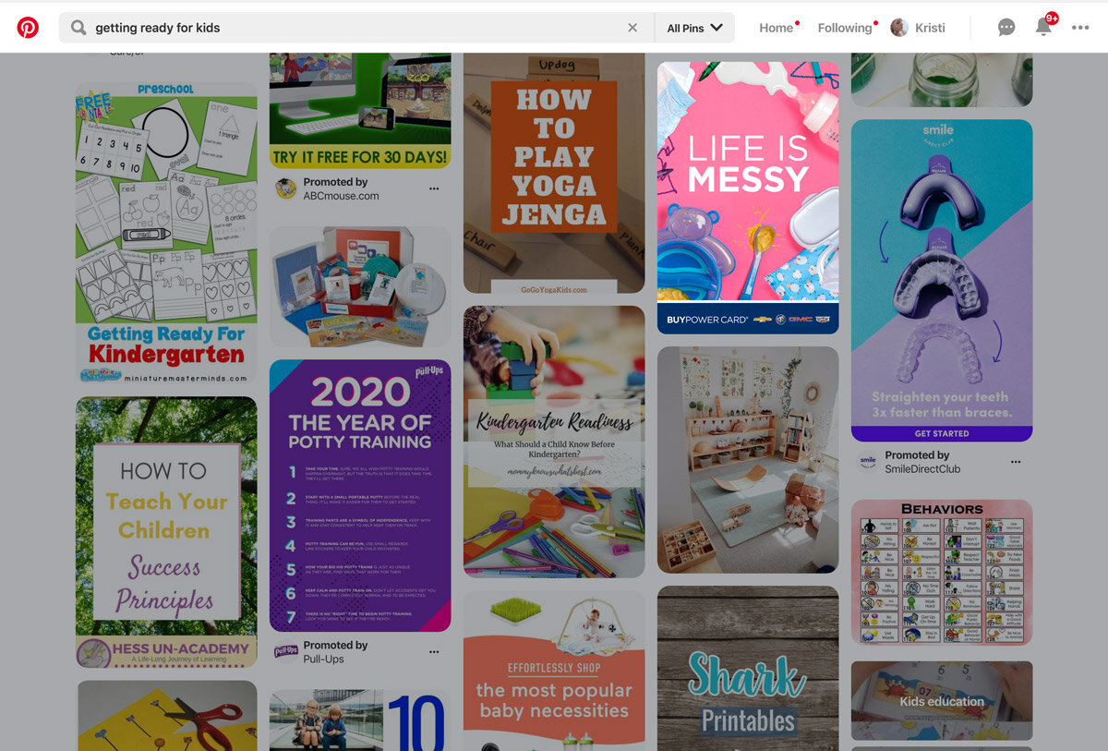Click Kristi's profile avatar
The width and height of the screenshot is (1108, 751).
pyautogui.click(x=898, y=28)
